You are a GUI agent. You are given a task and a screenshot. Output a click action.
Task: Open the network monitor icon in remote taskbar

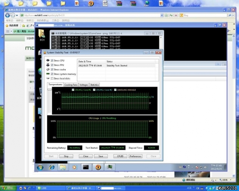click(109, 167)
